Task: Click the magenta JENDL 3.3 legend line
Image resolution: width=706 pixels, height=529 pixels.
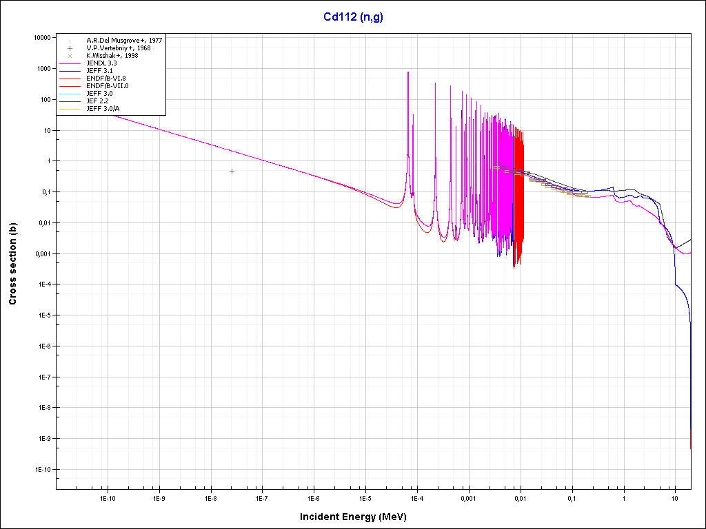Action: [x=70, y=63]
